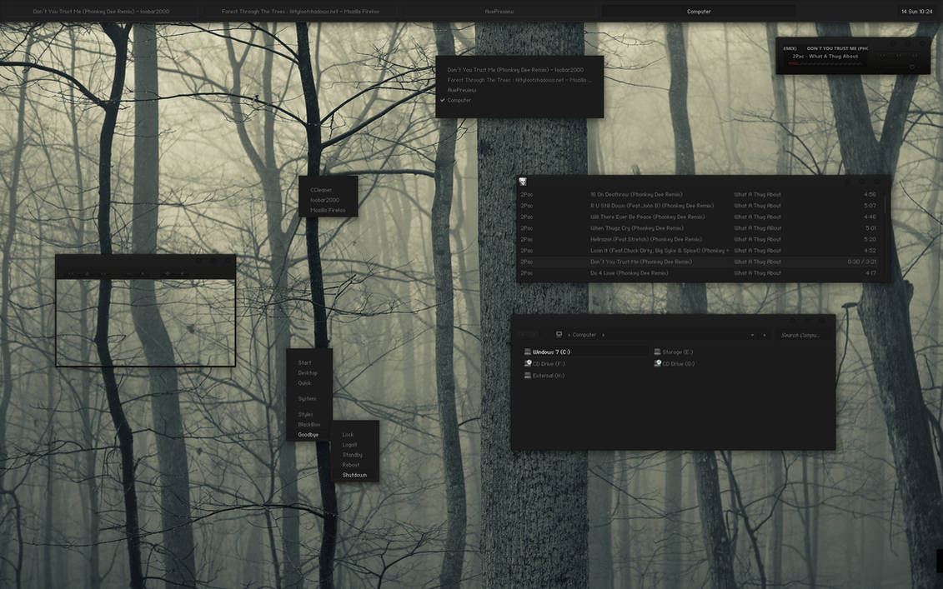
Task: Click the Search Computer field
Action: tap(802, 335)
